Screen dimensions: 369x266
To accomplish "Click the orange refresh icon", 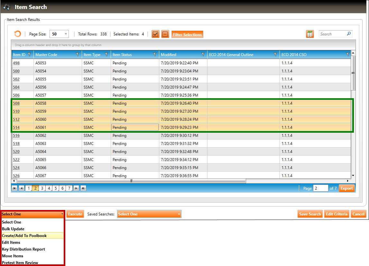I will [x=17, y=34].
